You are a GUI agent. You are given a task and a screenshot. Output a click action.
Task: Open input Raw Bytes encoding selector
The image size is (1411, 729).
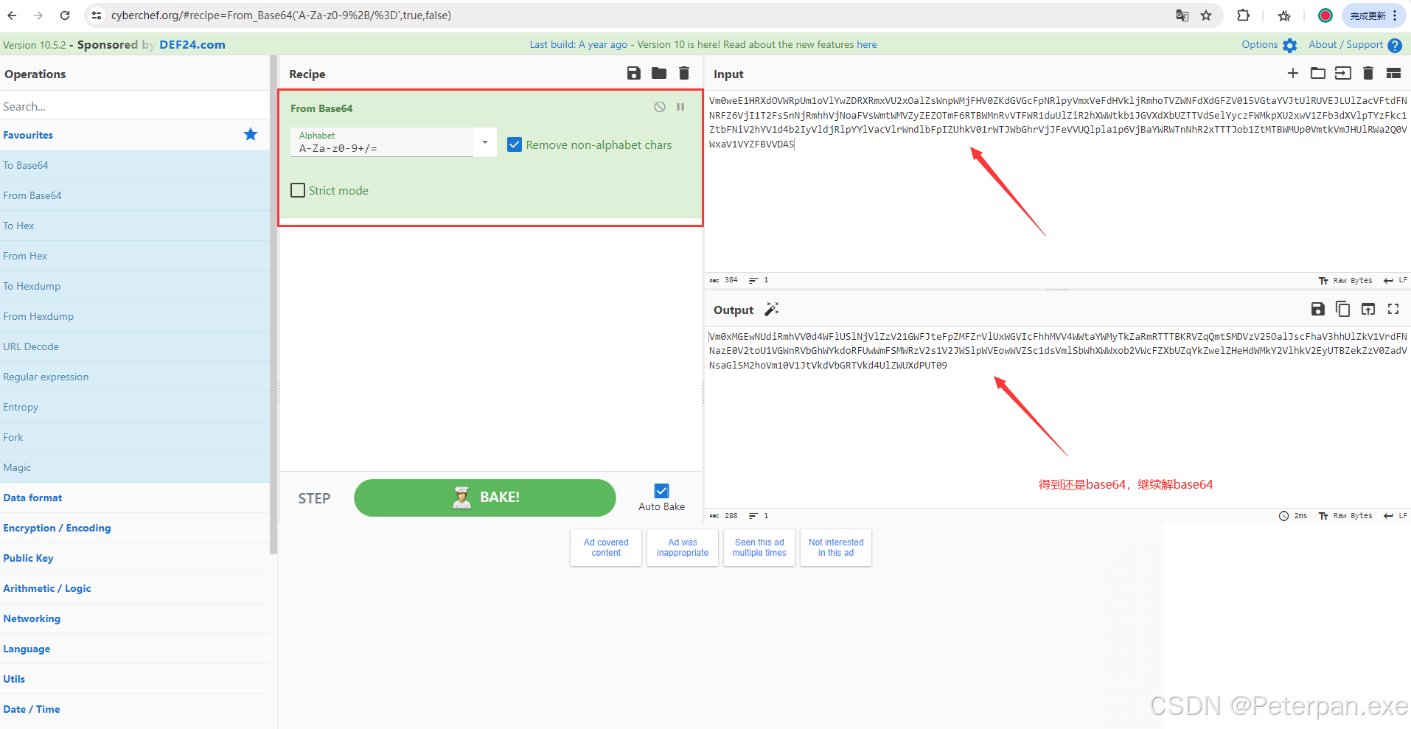coord(1345,280)
